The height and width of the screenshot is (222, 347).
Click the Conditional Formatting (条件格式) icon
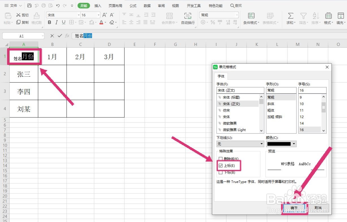pyautogui.click(x=251, y=16)
